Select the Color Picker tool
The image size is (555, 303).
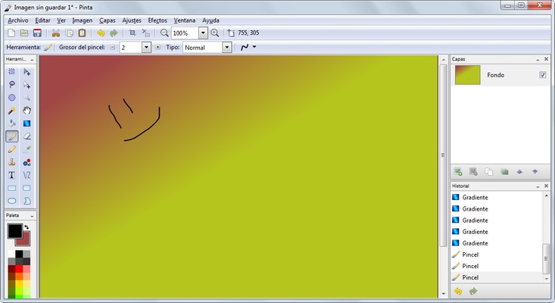(x=27, y=149)
